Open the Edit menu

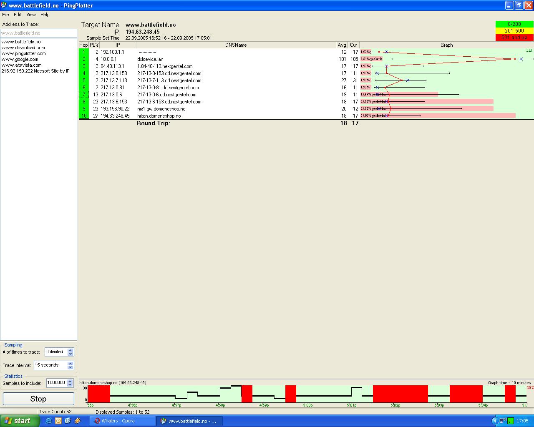tap(18, 15)
